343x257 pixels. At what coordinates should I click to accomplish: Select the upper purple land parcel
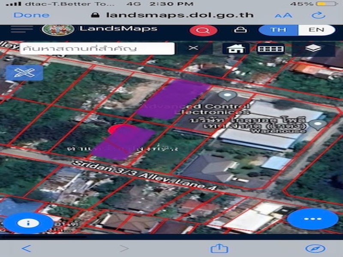click(x=171, y=100)
